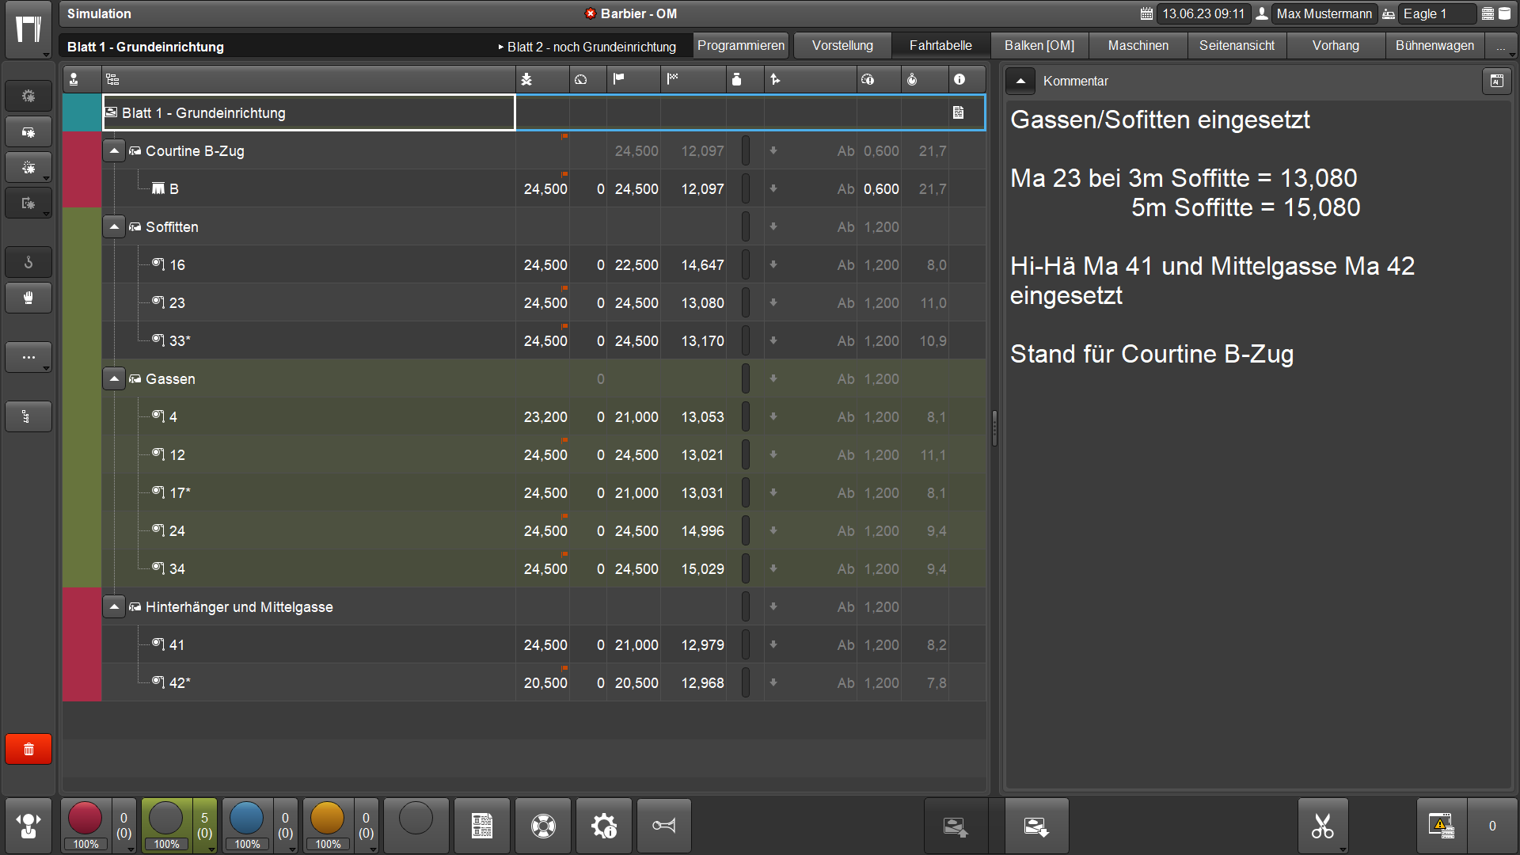Switch to the Fahrtabelle tab
Viewport: 1520px width, 855px height.
[x=940, y=46]
